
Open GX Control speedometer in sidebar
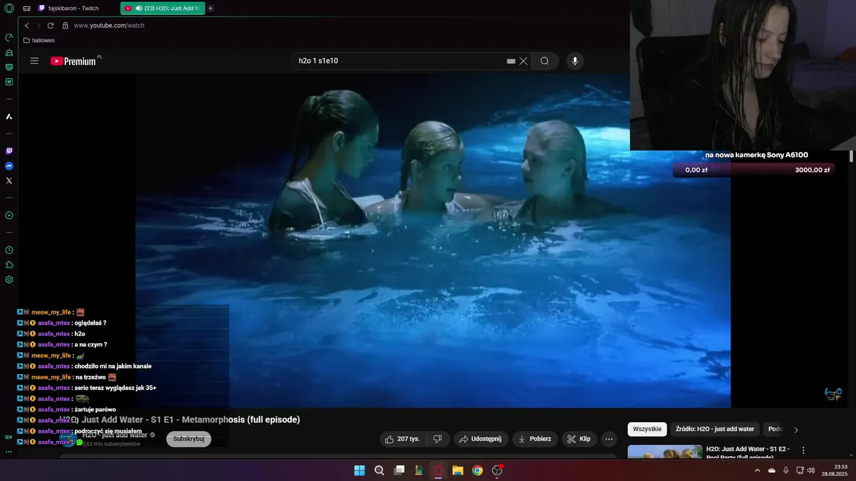(9, 37)
